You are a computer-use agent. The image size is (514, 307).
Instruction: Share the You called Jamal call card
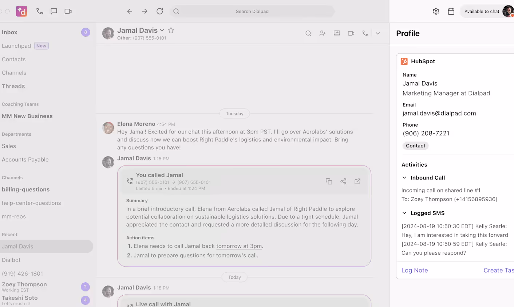pos(343,181)
